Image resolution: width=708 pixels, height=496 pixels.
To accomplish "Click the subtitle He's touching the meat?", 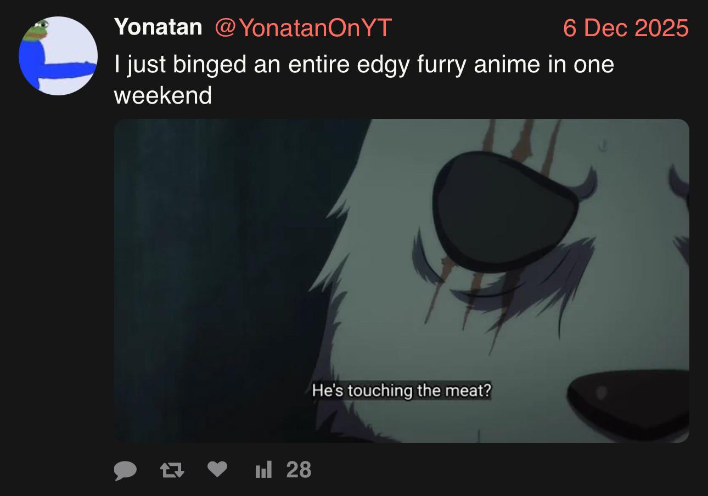I will pyautogui.click(x=401, y=391).
